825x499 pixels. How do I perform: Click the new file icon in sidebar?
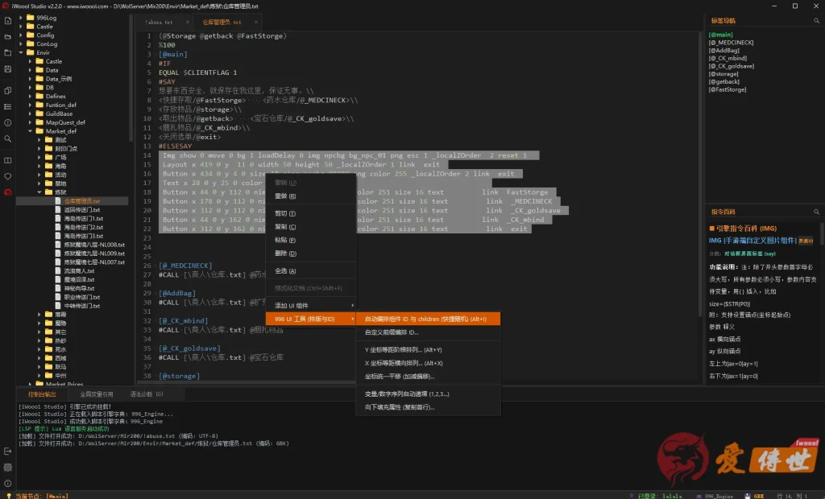pyautogui.click(x=8, y=20)
